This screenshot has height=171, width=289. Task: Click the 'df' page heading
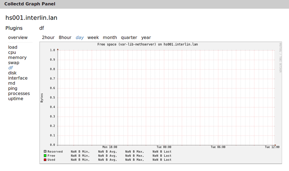coord(42,28)
